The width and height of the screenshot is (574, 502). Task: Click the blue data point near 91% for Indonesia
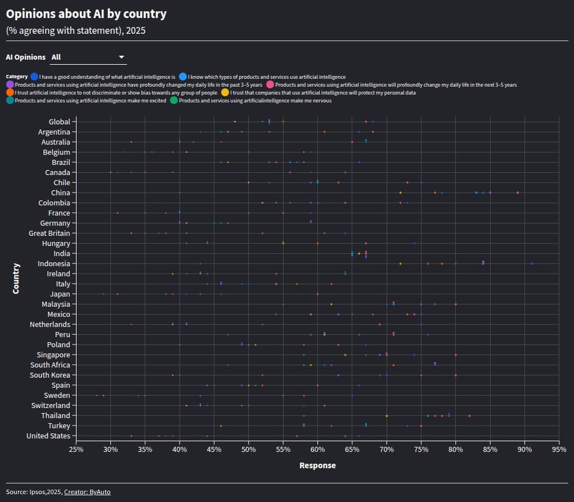pyautogui.click(x=532, y=263)
